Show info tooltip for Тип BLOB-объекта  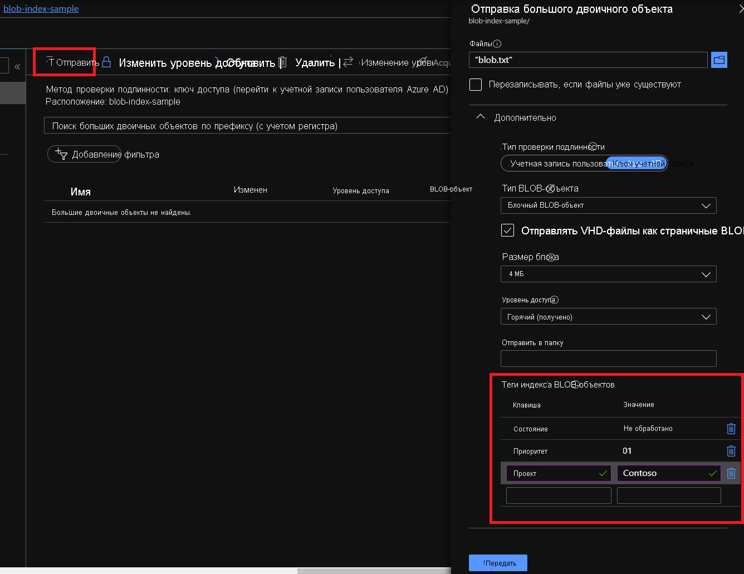[550, 188]
